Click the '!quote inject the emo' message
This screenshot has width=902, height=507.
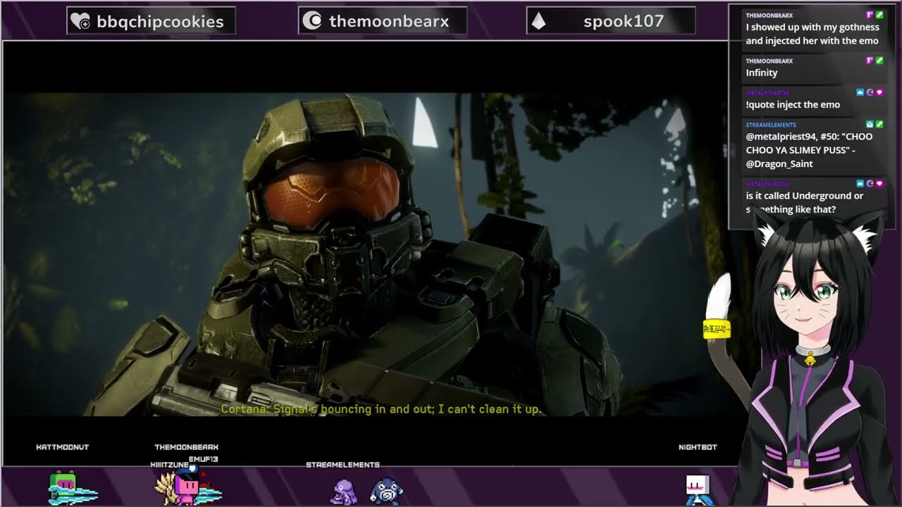(x=793, y=104)
